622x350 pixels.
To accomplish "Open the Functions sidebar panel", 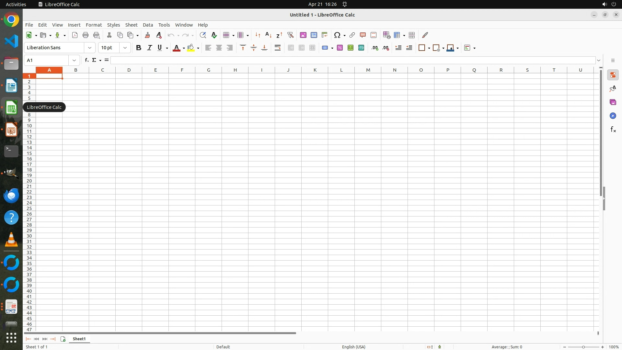I will (613, 130).
